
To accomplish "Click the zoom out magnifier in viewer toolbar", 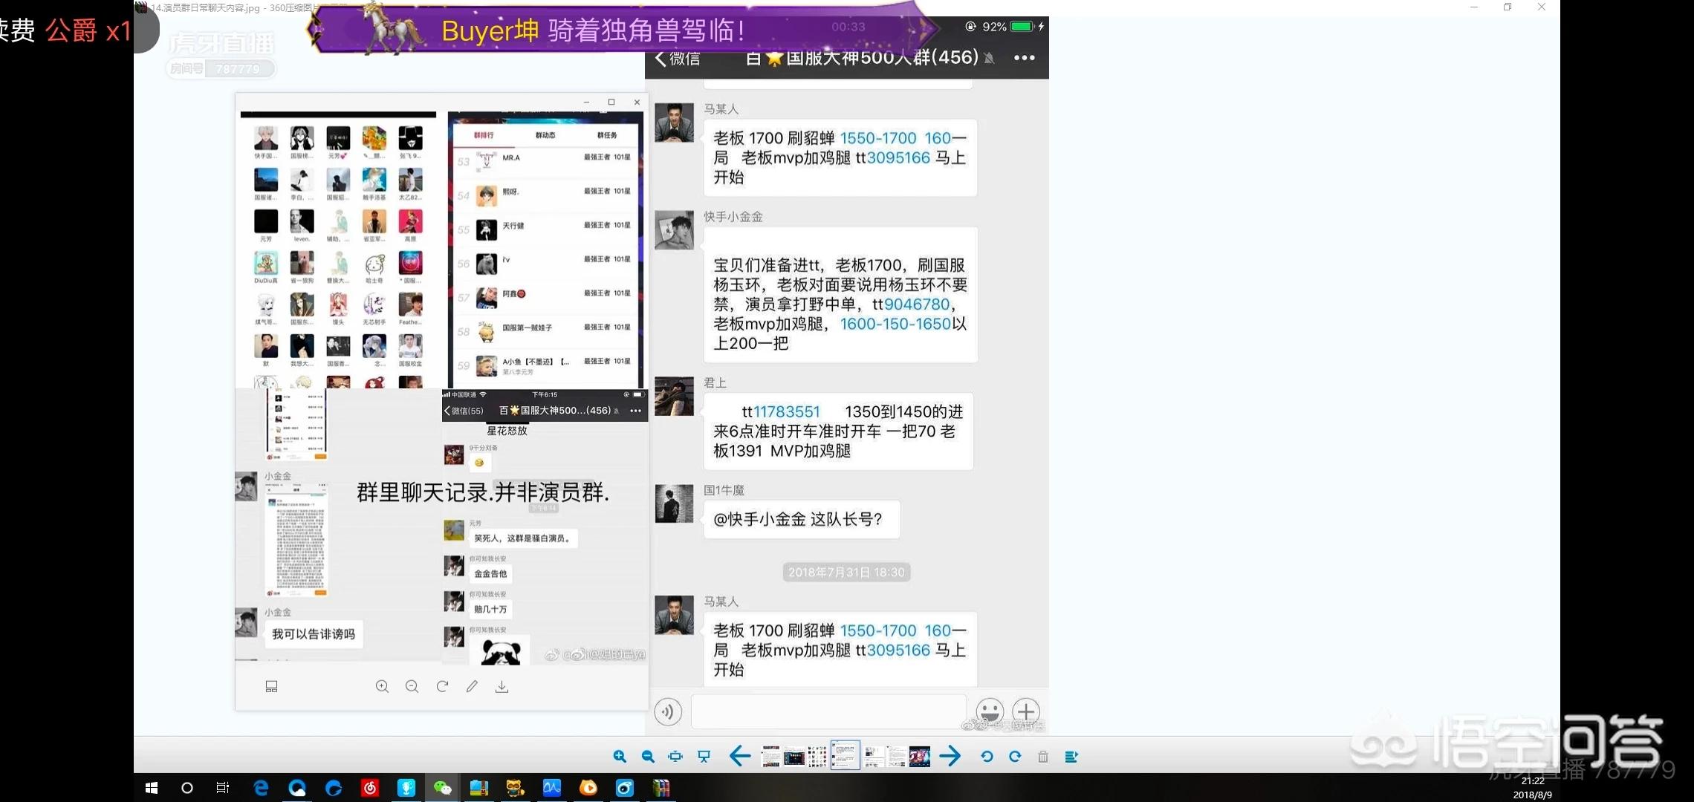I will click(x=648, y=757).
